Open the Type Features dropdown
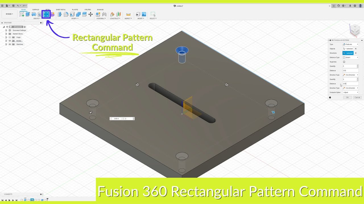 [350, 44]
